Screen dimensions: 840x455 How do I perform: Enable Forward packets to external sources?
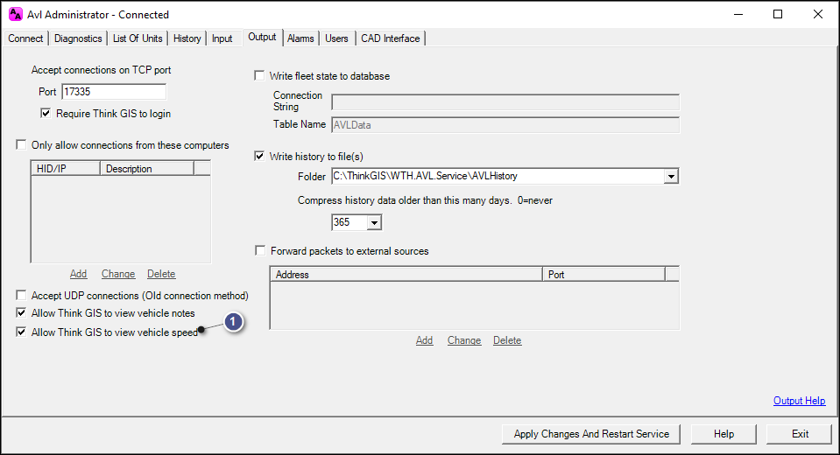click(260, 251)
